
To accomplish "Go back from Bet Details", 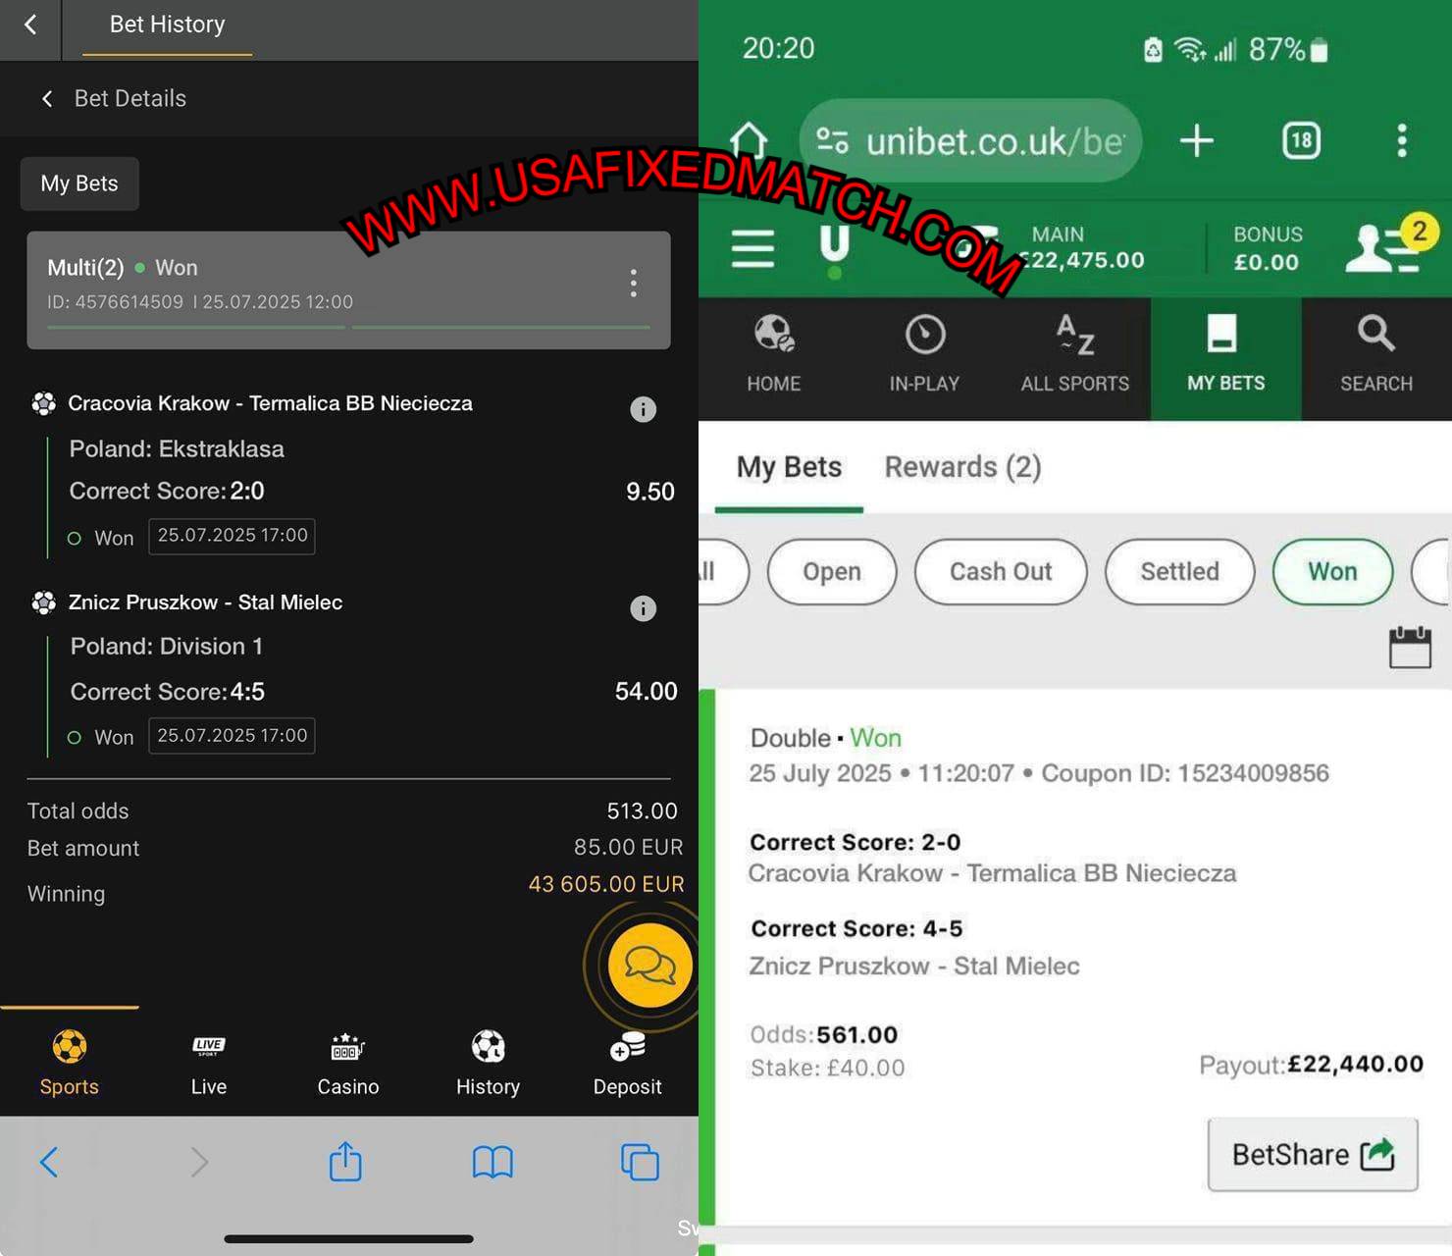I will (47, 98).
